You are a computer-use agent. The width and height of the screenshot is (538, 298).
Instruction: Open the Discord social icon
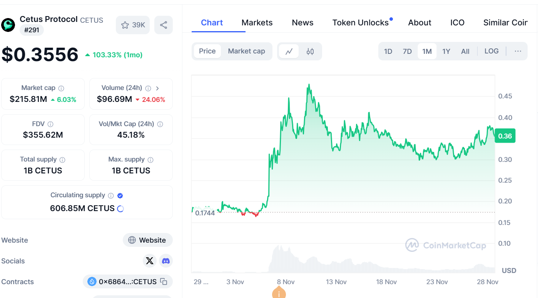point(166,261)
